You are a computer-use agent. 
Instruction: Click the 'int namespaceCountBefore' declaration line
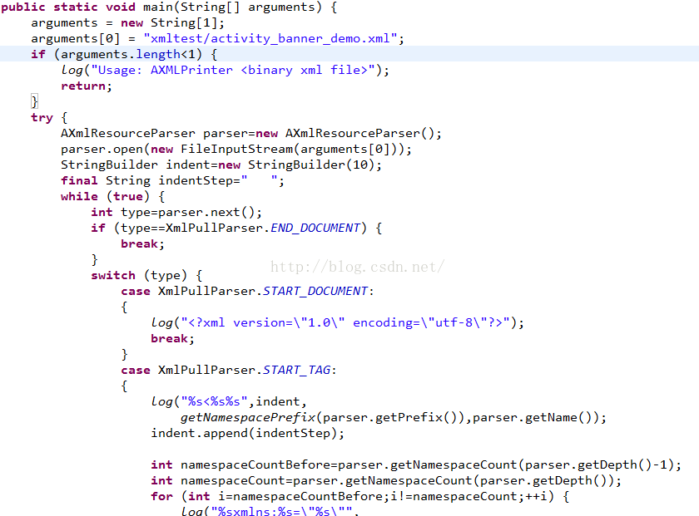pos(416,465)
